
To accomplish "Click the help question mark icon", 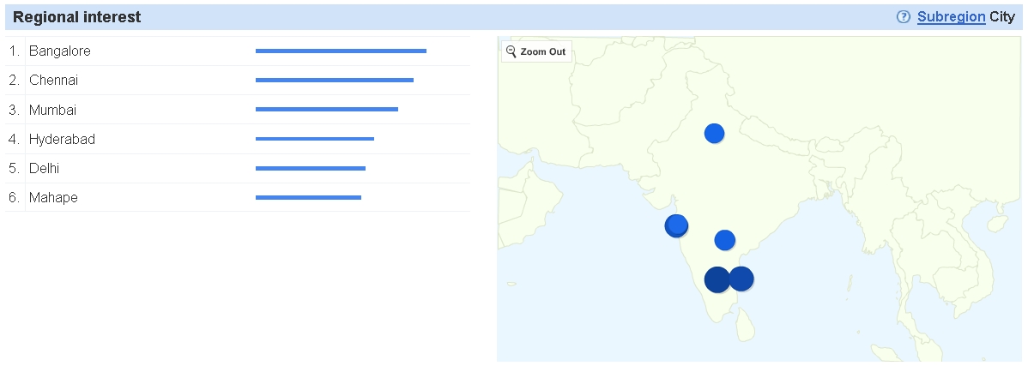I will pyautogui.click(x=903, y=17).
